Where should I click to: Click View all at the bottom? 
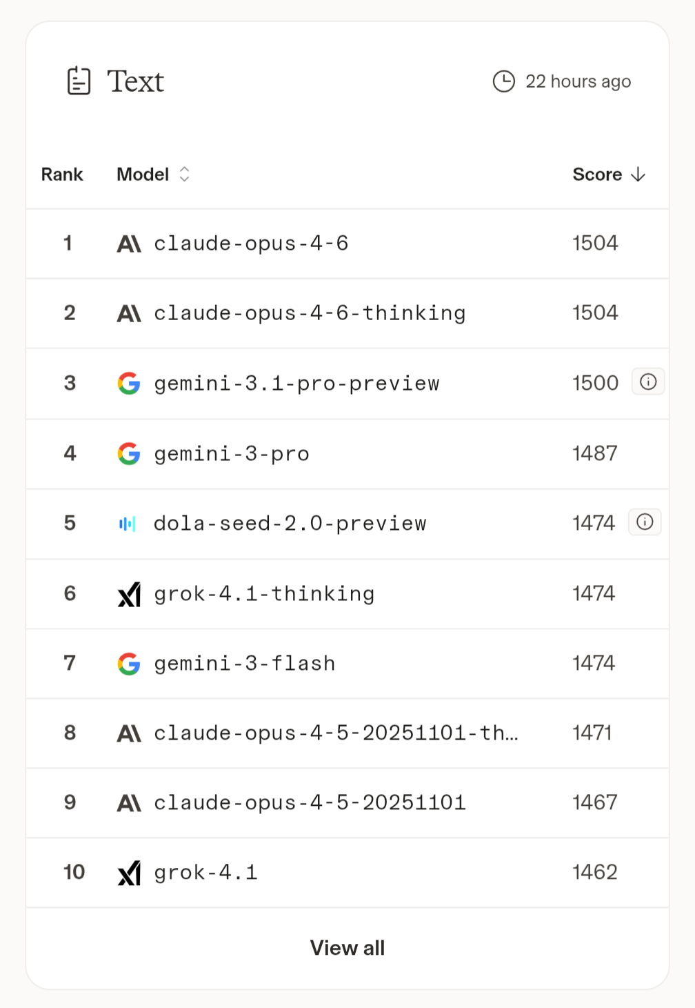pyautogui.click(x=347, y=948)
